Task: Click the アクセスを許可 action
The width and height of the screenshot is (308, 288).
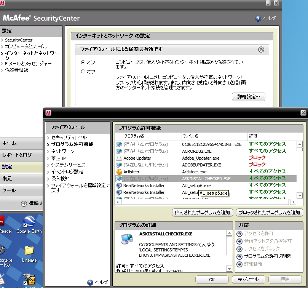Action: 259,234
